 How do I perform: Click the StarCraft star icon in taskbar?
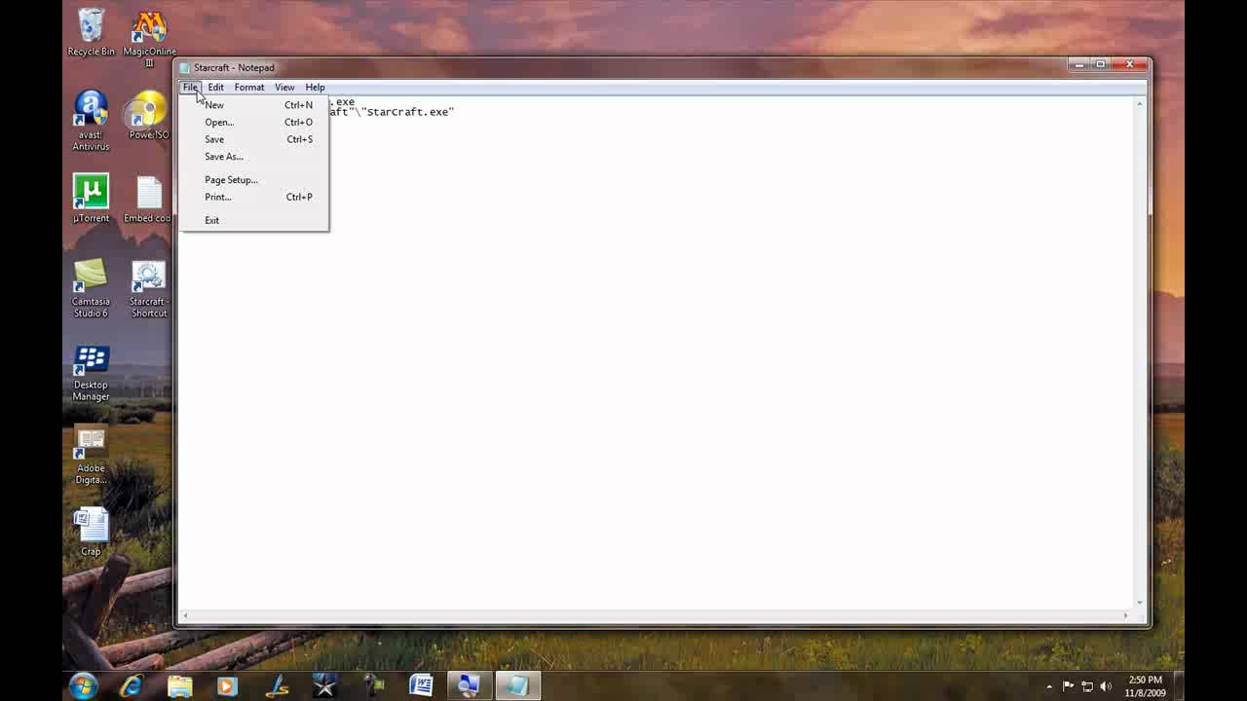324,685
